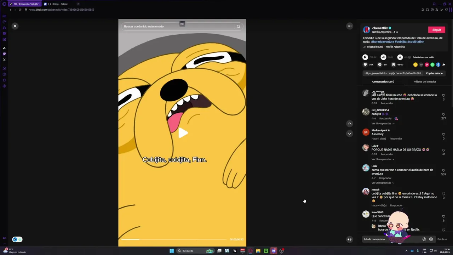
Task: Open browser history clock in sidebar
Action: (4, 74)
